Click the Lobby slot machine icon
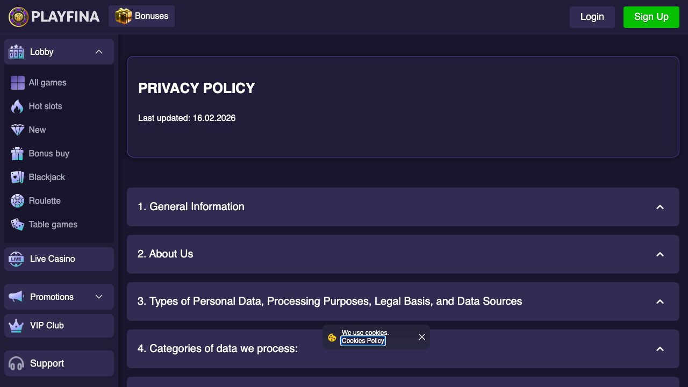 [16, 52]
